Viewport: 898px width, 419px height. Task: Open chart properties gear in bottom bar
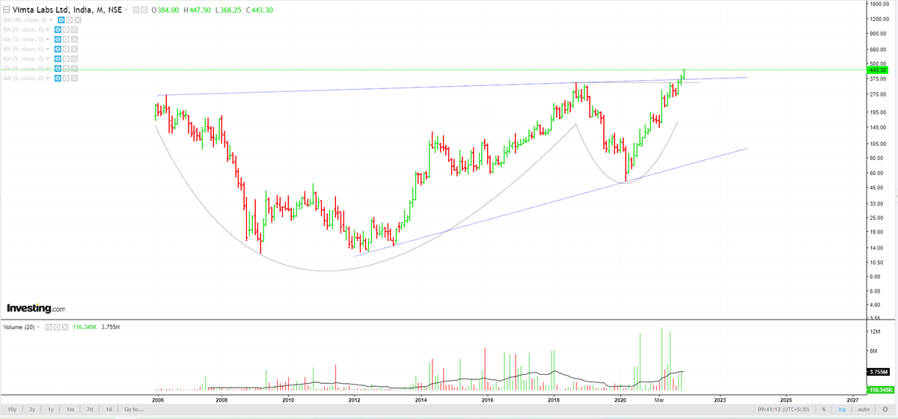(x=885, y=409)
